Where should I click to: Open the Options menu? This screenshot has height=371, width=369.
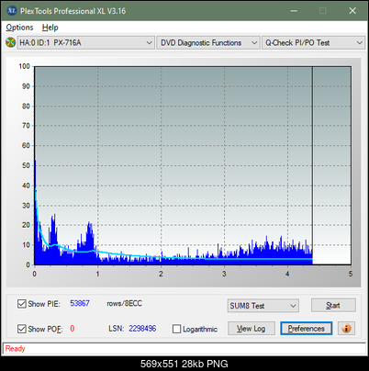coord(19,28)
